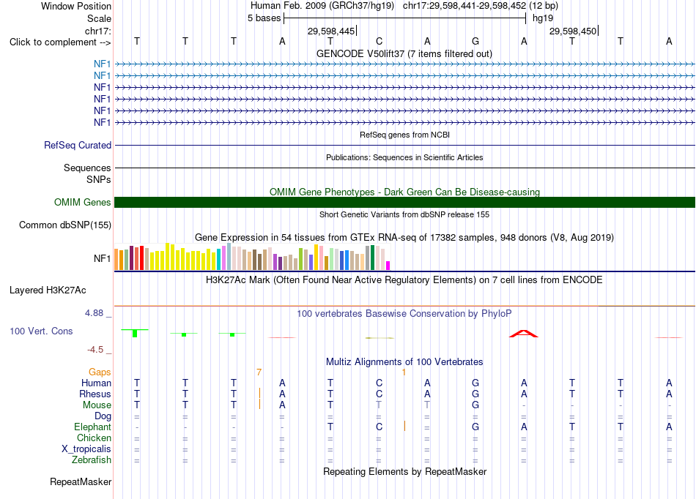
Task: Open the RefSeq Curated track label
Action: point(78,146)
